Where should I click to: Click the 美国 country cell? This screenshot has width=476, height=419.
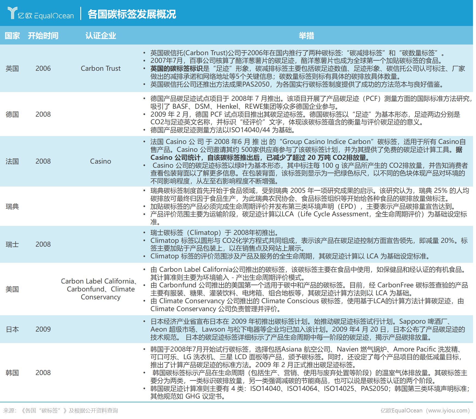(12, 289)
